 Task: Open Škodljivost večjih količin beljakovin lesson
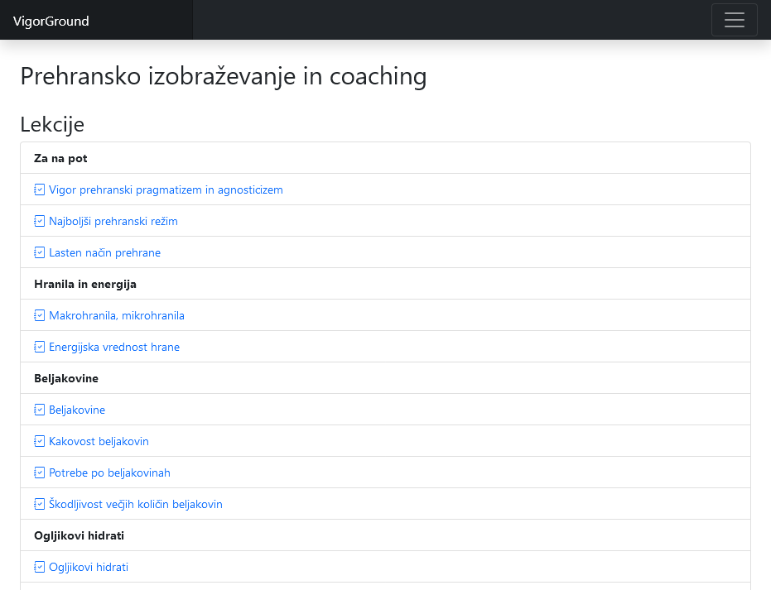(136, 504)
